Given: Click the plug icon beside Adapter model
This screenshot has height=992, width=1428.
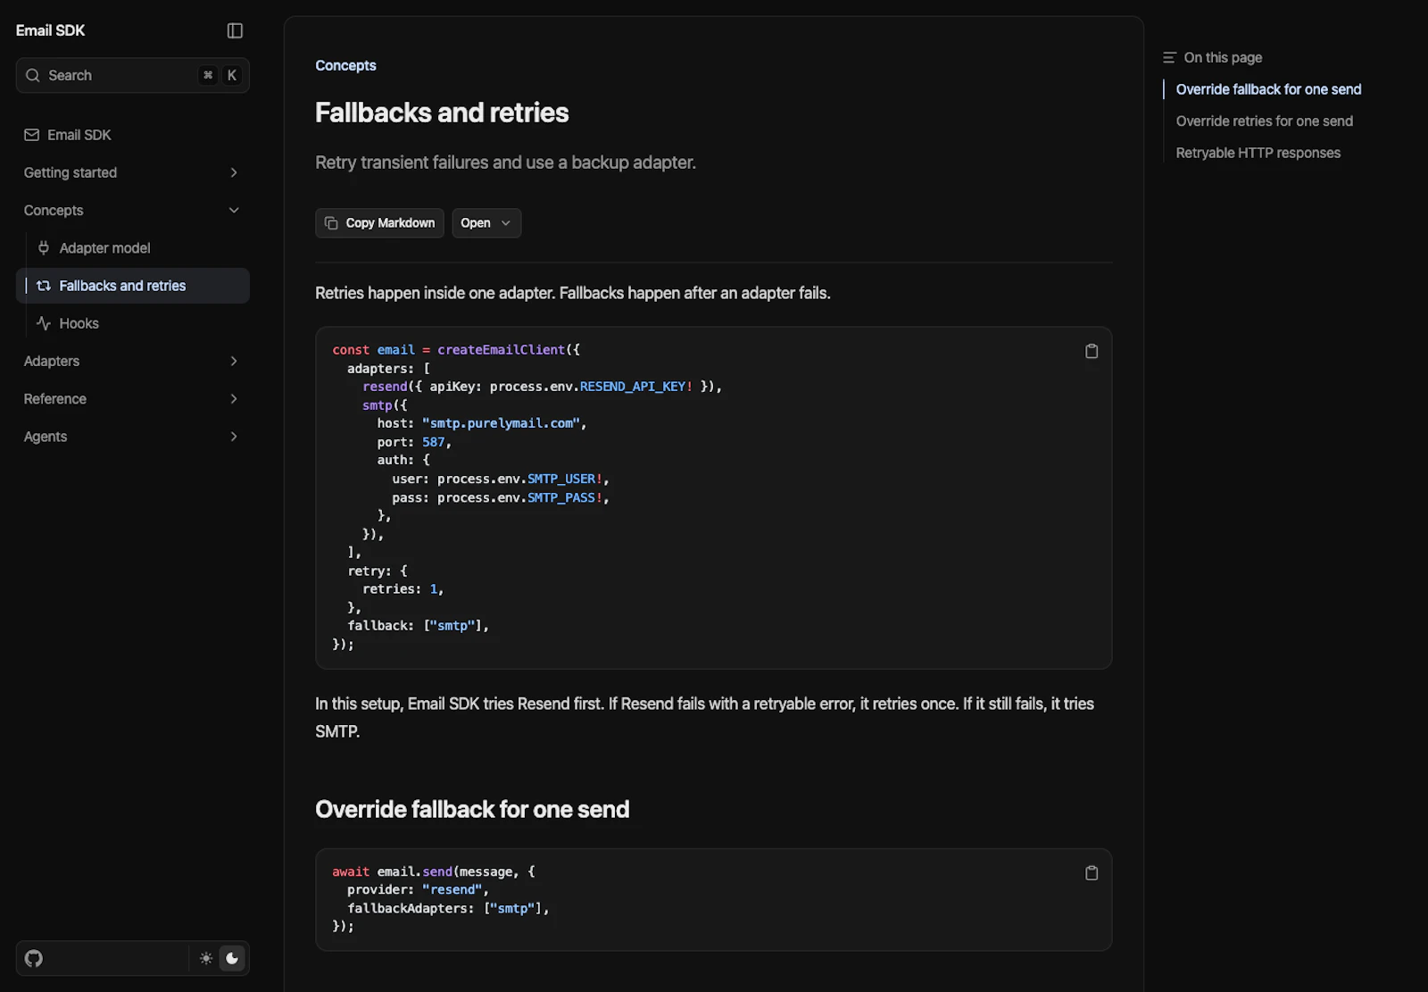Looking at the screenshot, I should click(44, 248).
